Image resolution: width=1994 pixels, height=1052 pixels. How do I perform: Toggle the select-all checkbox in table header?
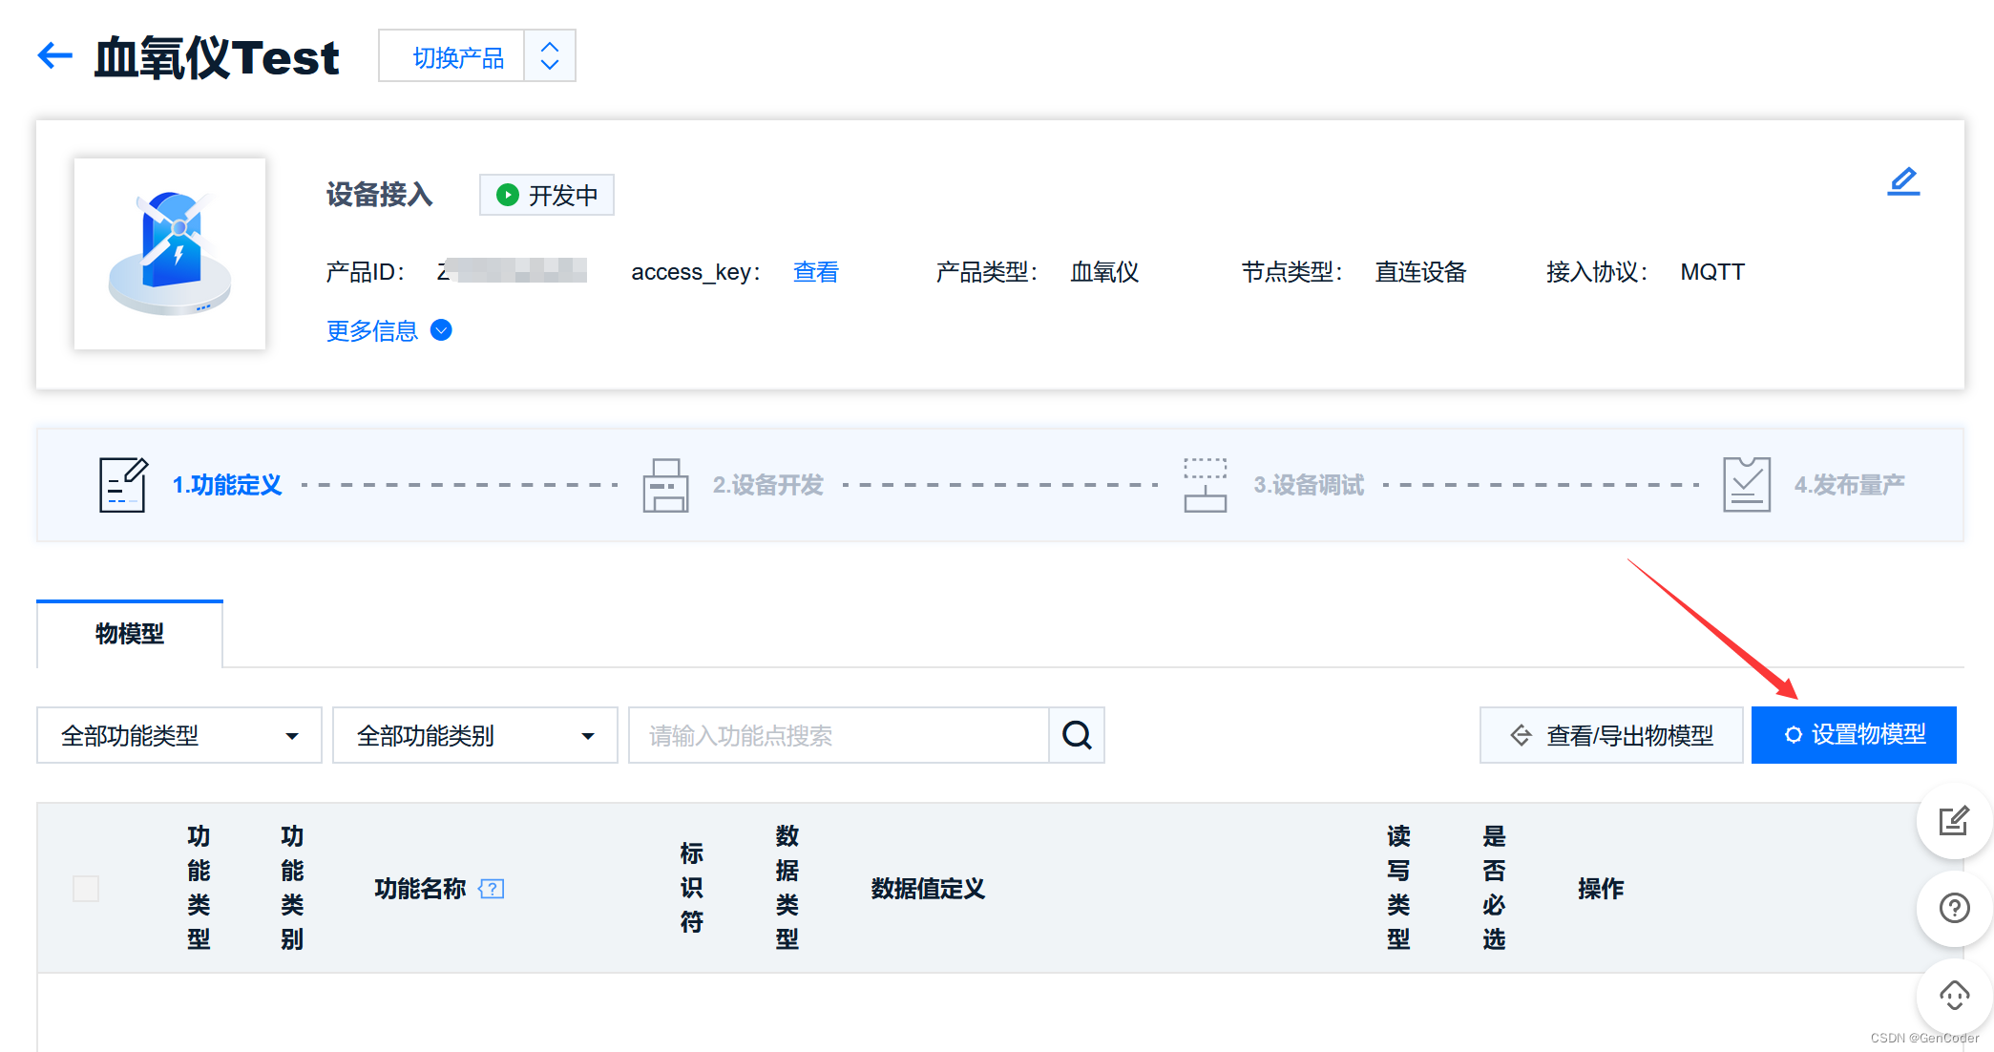coord(86,889)
